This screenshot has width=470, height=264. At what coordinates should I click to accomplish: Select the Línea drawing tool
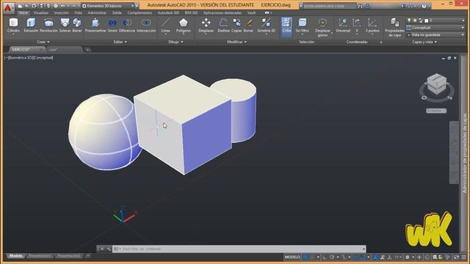(x=165, y=26)
